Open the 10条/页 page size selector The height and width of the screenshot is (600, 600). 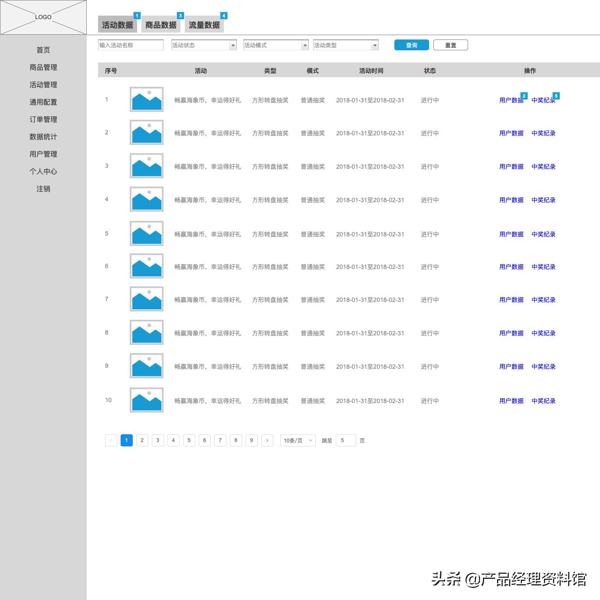tap(297, 440)
